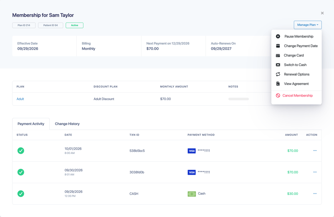Click the ban icon beside Cancel Membership

pyautogui.click(x=278, y=95)
